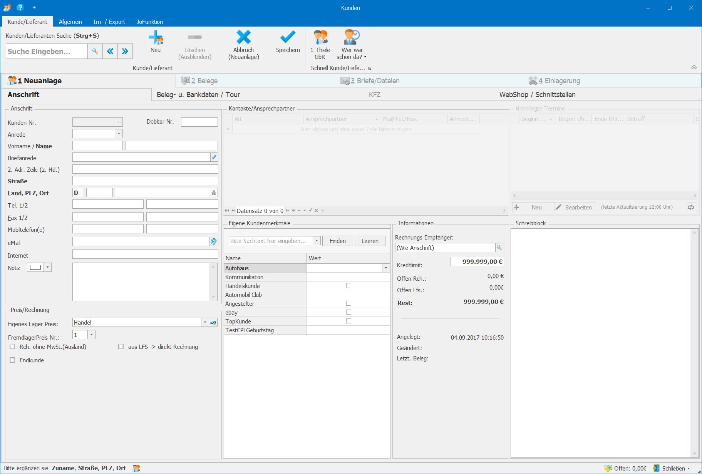The height and width of the screenshot is (474, 702).
Task: Click the Rechnungs Empfänger search icon
Action: click(499, 248)
